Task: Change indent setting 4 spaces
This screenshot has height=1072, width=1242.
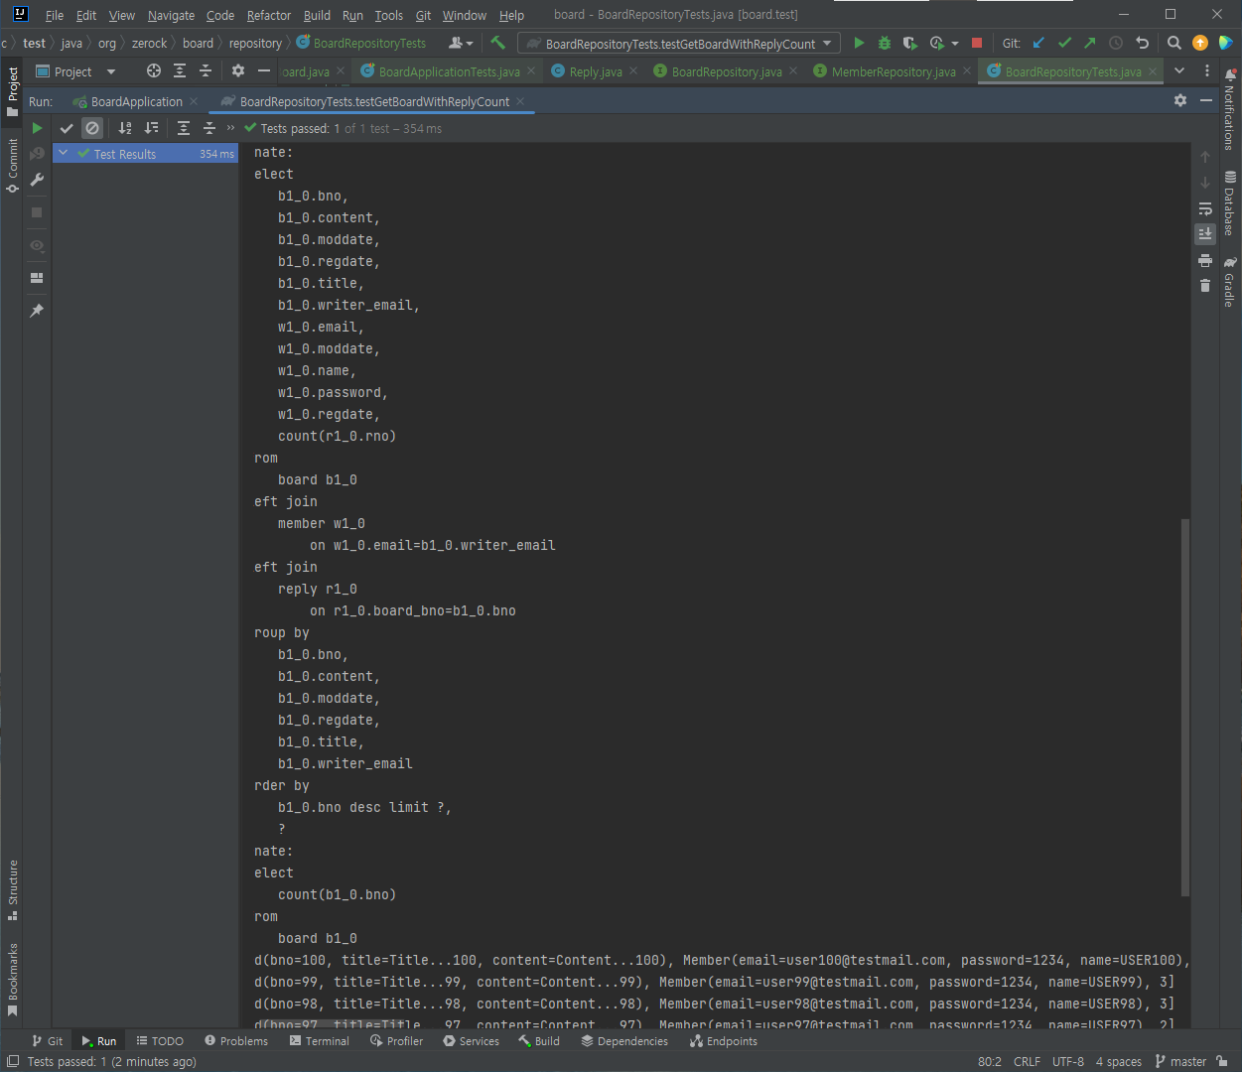Action: [1119, 1061]
